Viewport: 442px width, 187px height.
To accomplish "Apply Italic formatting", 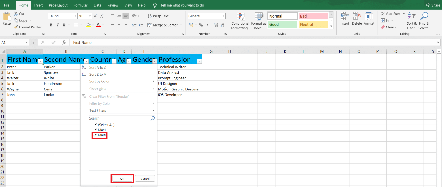I will point(58,25).
